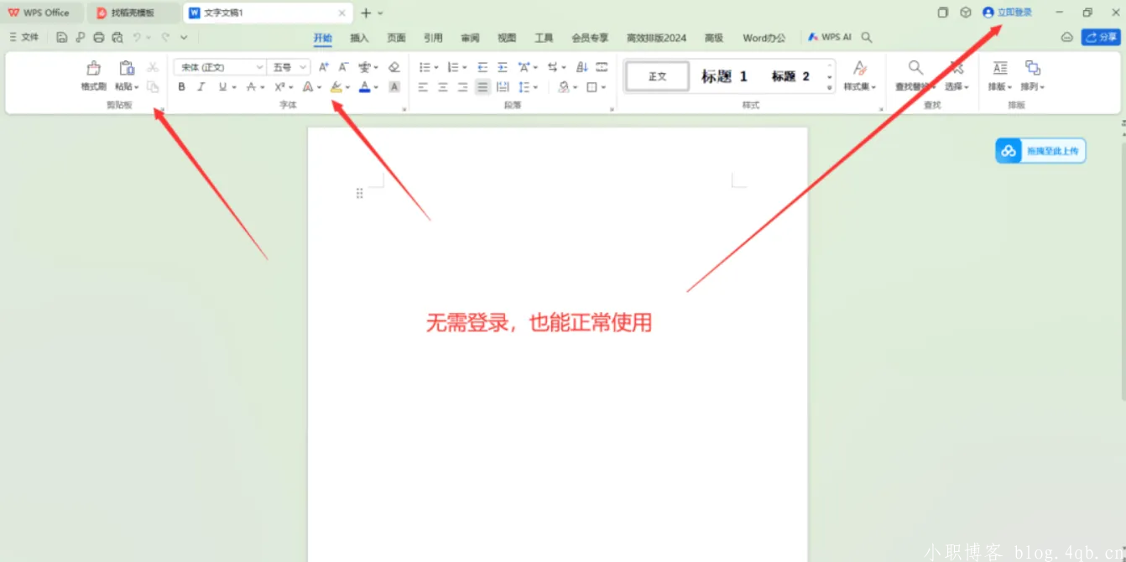Screen dimensions: 1126x562
Task: Toggle Bold formatting
Action: (181, 86)
